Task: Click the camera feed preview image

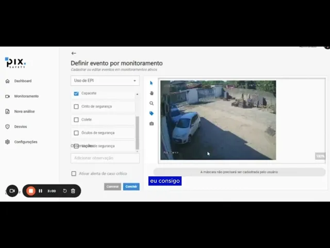Action: (x=218, y=120)
